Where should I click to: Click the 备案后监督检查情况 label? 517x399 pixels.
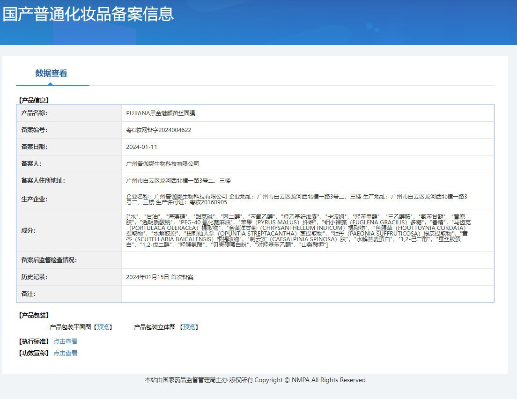[49, 260]
